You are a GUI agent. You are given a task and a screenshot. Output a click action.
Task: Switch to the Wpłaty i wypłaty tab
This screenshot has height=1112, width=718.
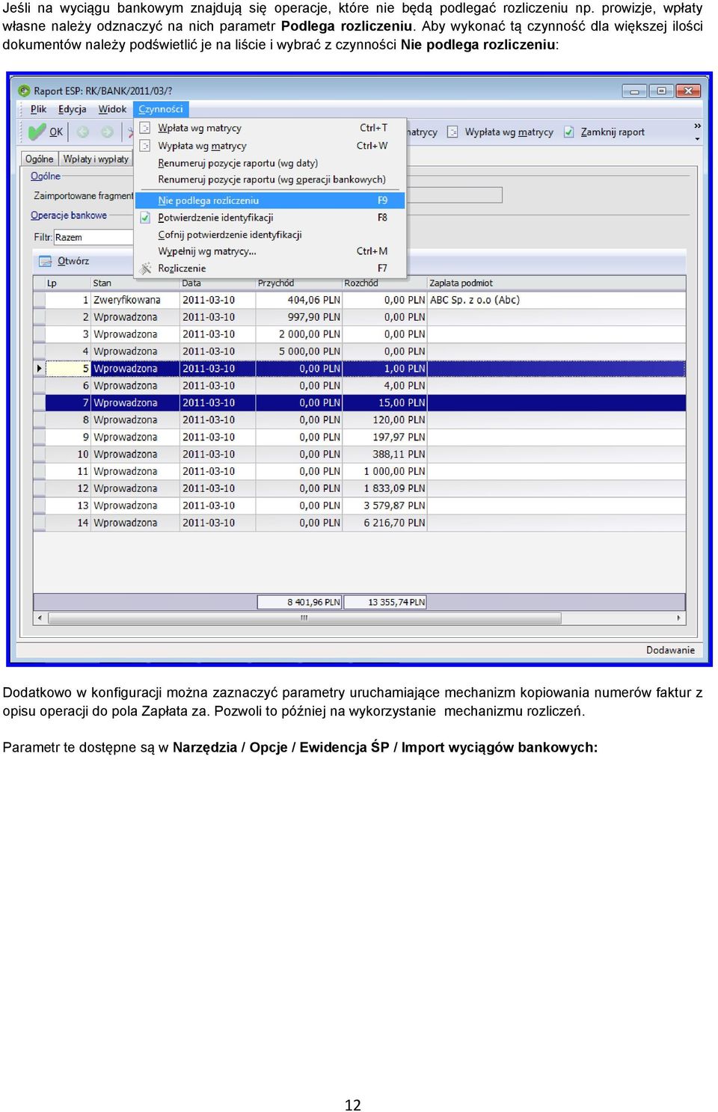coord(96,159)
